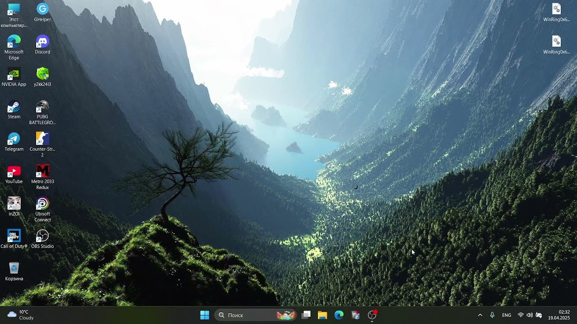This screenshot has height=324, width=577.
Task: Open the weather widget showing 10°C Cloudy
Action: [21, 315]
